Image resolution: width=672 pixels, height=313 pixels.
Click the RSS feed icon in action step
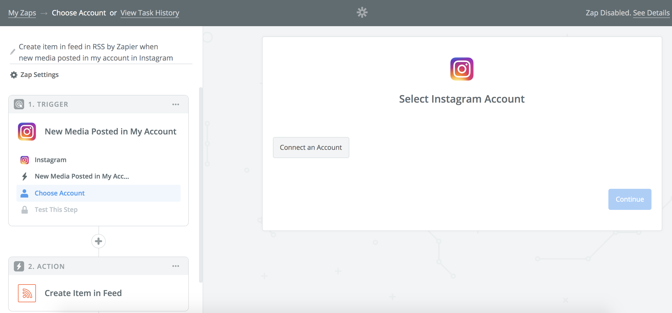tap(27, 293)
